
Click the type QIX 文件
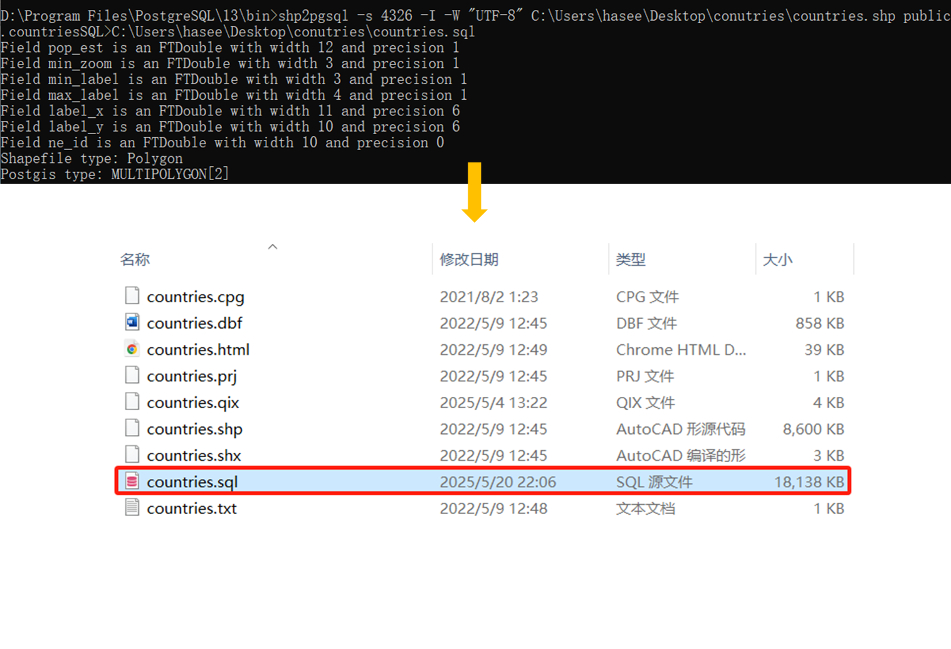pos(646,403)
